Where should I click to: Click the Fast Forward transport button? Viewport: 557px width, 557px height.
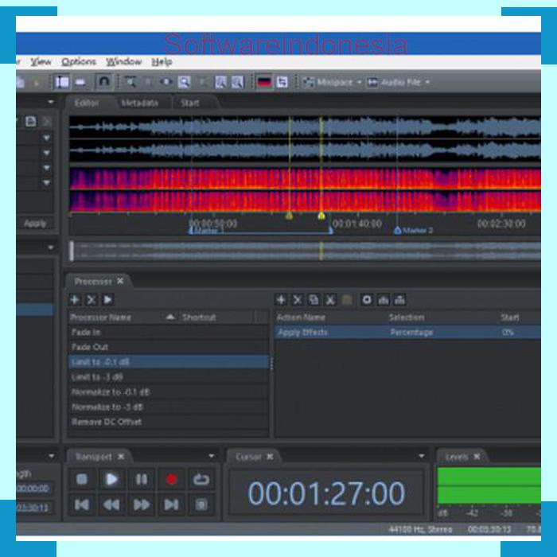(142, 504)
